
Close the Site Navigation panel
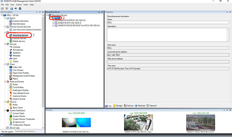[x=43, y=12]
